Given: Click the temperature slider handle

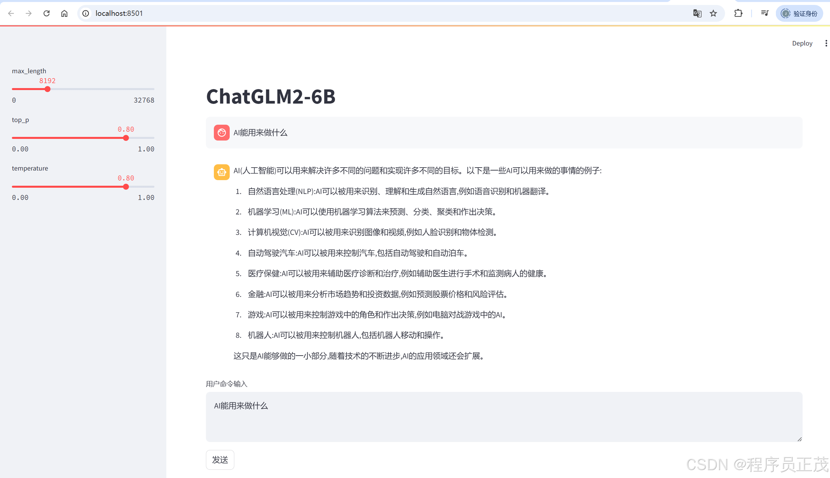Looking at the screenshot, I should point(126,187).
